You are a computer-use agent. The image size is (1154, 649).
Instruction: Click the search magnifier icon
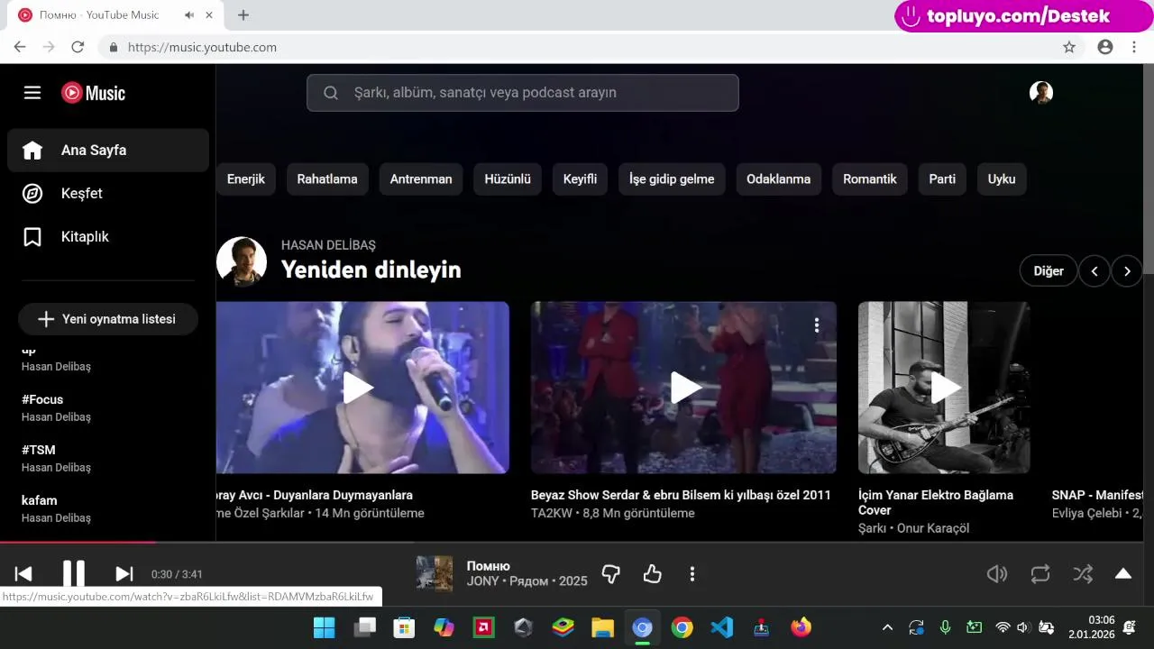(330, 93)
